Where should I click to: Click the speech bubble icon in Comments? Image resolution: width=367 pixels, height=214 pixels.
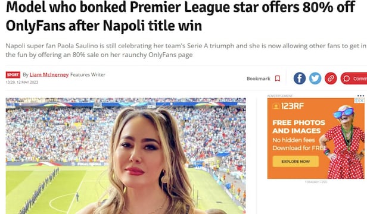[x=347, y=78]
